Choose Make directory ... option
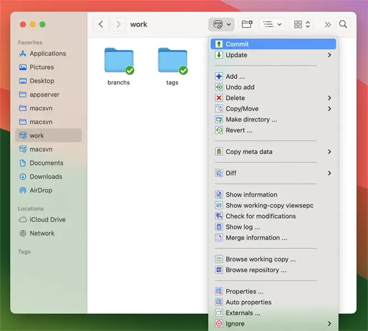 [x=273, y=119]
